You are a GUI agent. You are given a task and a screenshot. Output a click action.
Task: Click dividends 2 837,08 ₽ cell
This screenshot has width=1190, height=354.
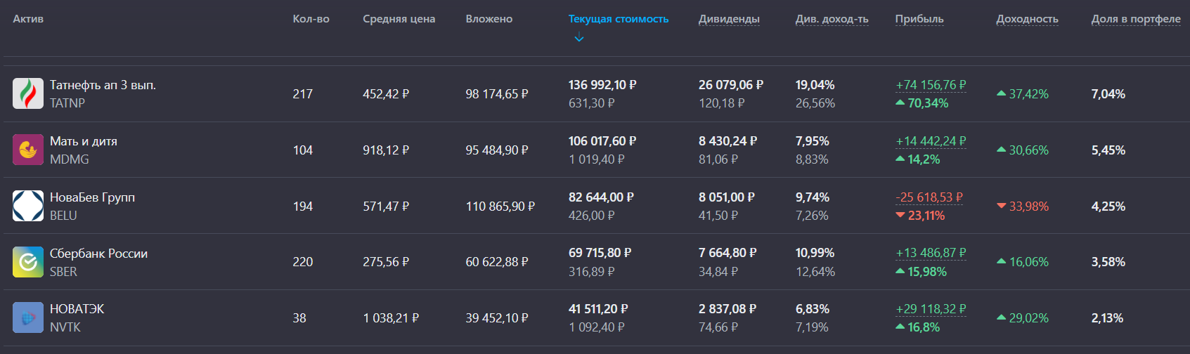(727, 309)
